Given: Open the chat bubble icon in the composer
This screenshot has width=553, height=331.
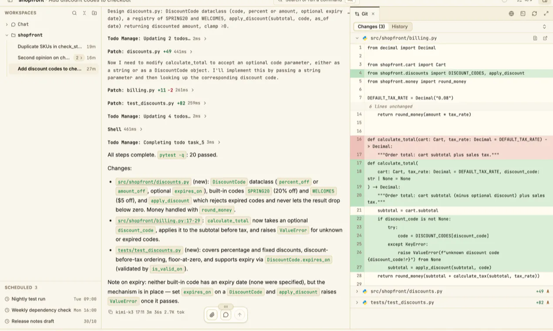Looking at the screenshot, I should tap(226, 314).
